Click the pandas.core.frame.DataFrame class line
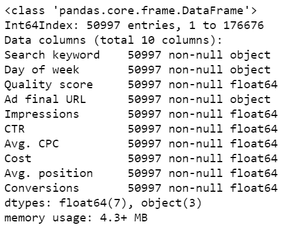Image resolution: width=289 pixels, height=235 pixels. point(131,11)
